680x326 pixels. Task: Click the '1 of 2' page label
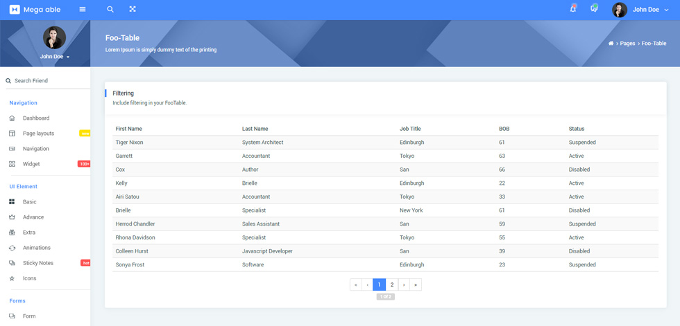pos(386,297)
